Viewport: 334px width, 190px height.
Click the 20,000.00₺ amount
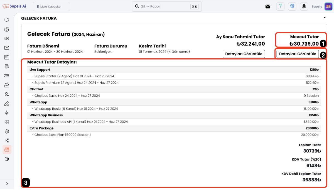click(310, 135)
